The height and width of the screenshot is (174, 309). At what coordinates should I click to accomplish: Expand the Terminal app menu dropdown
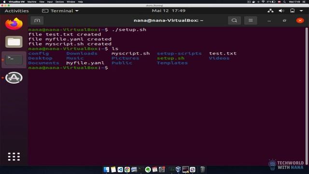60,11
